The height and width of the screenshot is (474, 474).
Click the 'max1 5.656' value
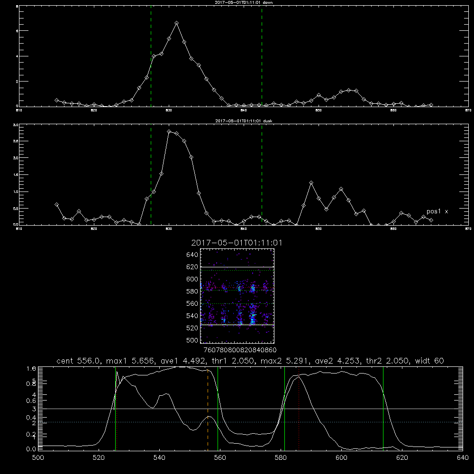tap(131, 361)
